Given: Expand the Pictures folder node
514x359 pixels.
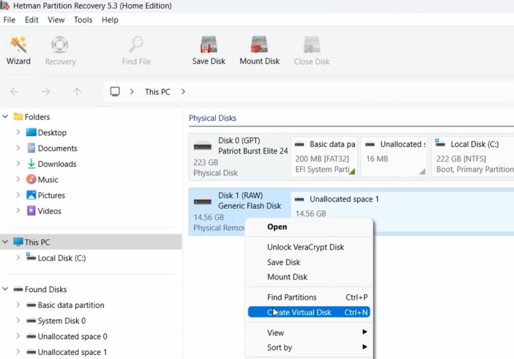Looking at the screenshot, I should (18, 195).
